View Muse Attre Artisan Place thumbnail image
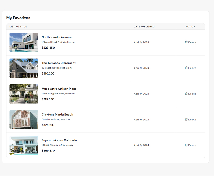The image size is (214, 176). pyautogui.click(x=24, y=94)
